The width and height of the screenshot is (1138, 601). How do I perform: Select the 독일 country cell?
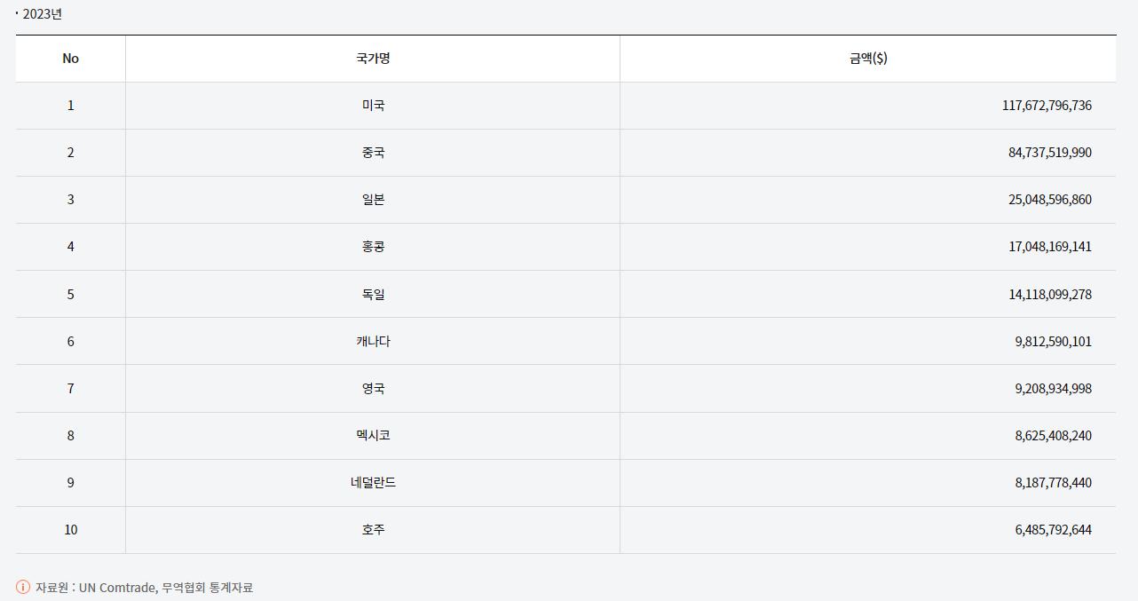[373, 294]
